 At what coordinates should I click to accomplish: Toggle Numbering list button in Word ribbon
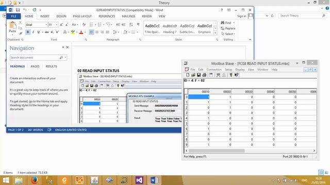tap(100, 25)
